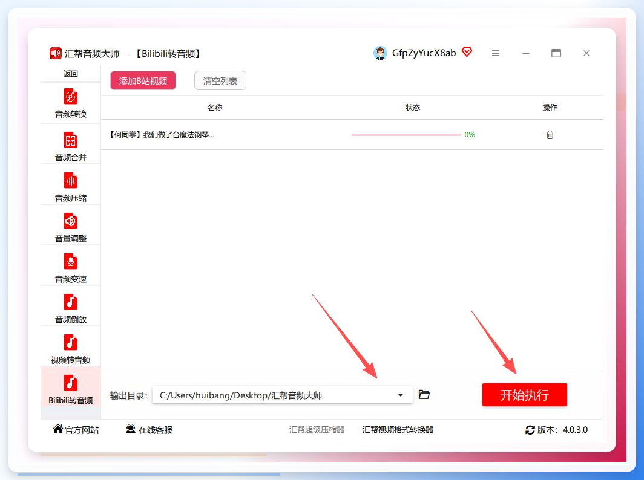Select the 音频合并 audio merge icon
Viewport: 644px width, 480px height.
tap(71, 141)
